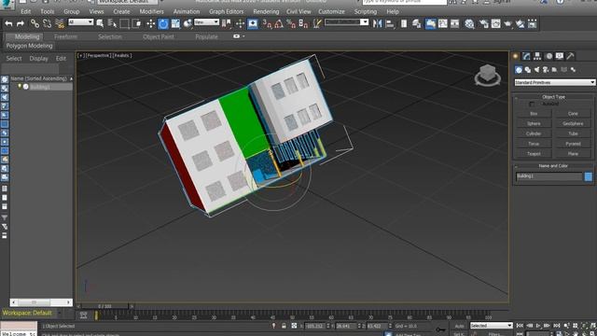Toggle the Percent Snap button
Image resolution: width=597 pixels, height=336 pixels.
point(291,24)
